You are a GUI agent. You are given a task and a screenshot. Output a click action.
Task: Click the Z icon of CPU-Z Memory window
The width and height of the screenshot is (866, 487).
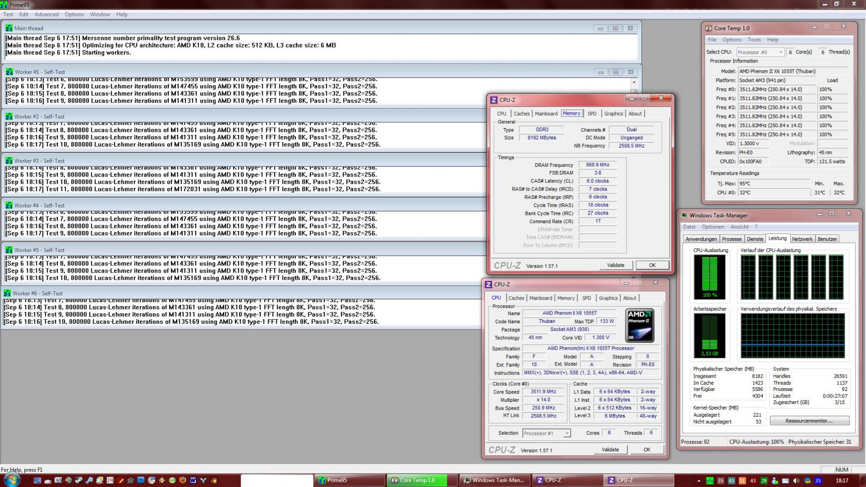[494, 100]
